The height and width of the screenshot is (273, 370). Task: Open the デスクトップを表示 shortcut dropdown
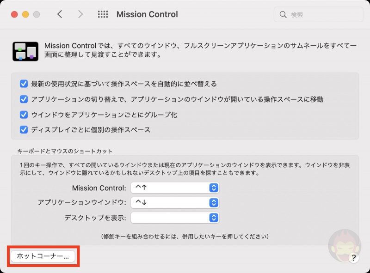pos(214,218)
